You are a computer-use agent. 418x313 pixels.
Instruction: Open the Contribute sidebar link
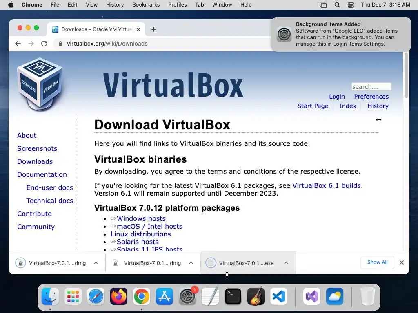coord(34,214)
